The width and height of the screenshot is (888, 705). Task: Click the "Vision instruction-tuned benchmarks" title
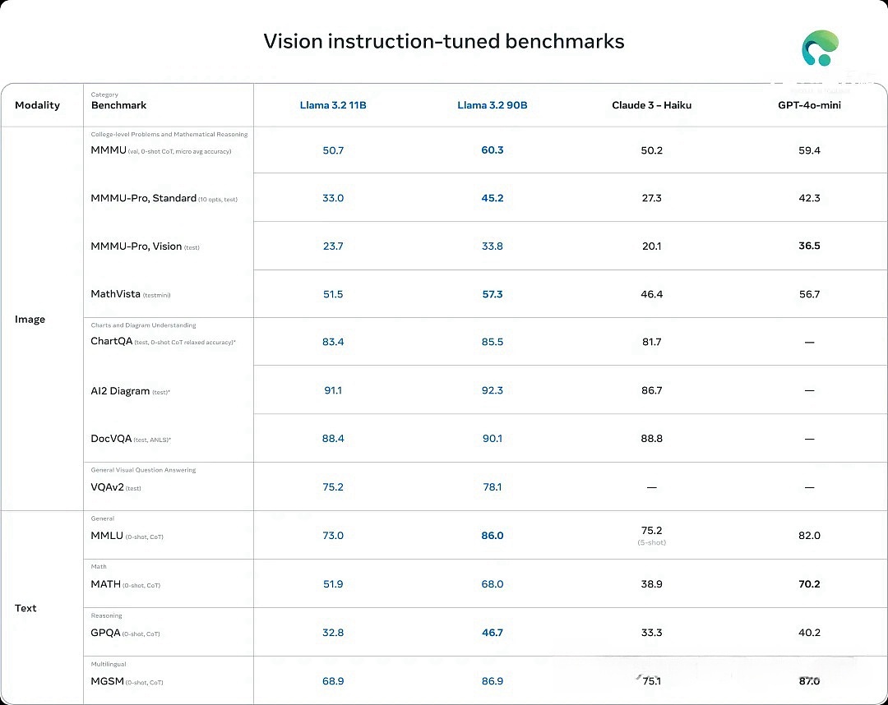pos(443,41)
